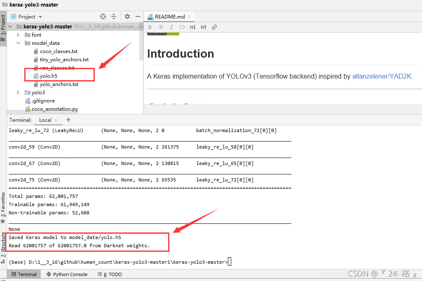422x281 pixels.
Task: Add a new terminal session with plus
Action: tap(68, 120)
